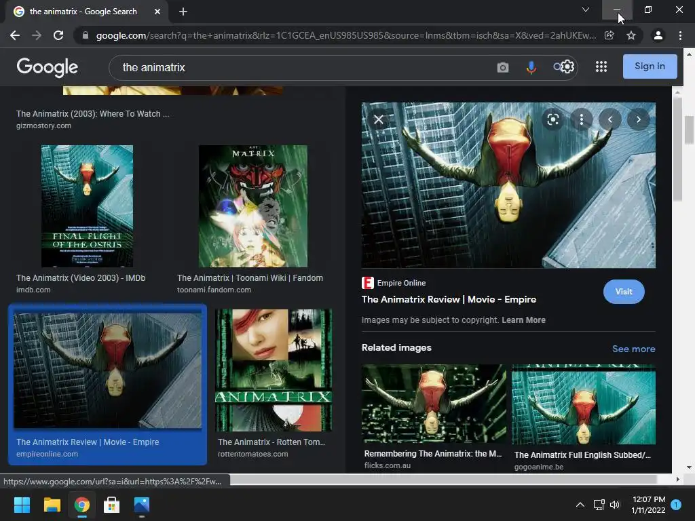Expand the hidden system tray icons

click(x=580, y=505)
